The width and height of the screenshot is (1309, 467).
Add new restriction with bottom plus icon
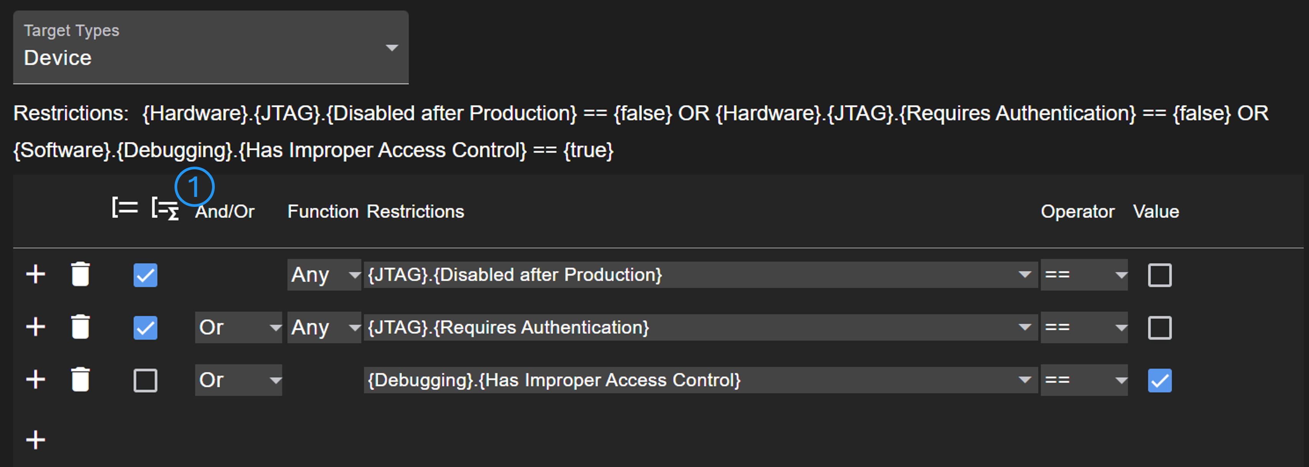[36, 439]
